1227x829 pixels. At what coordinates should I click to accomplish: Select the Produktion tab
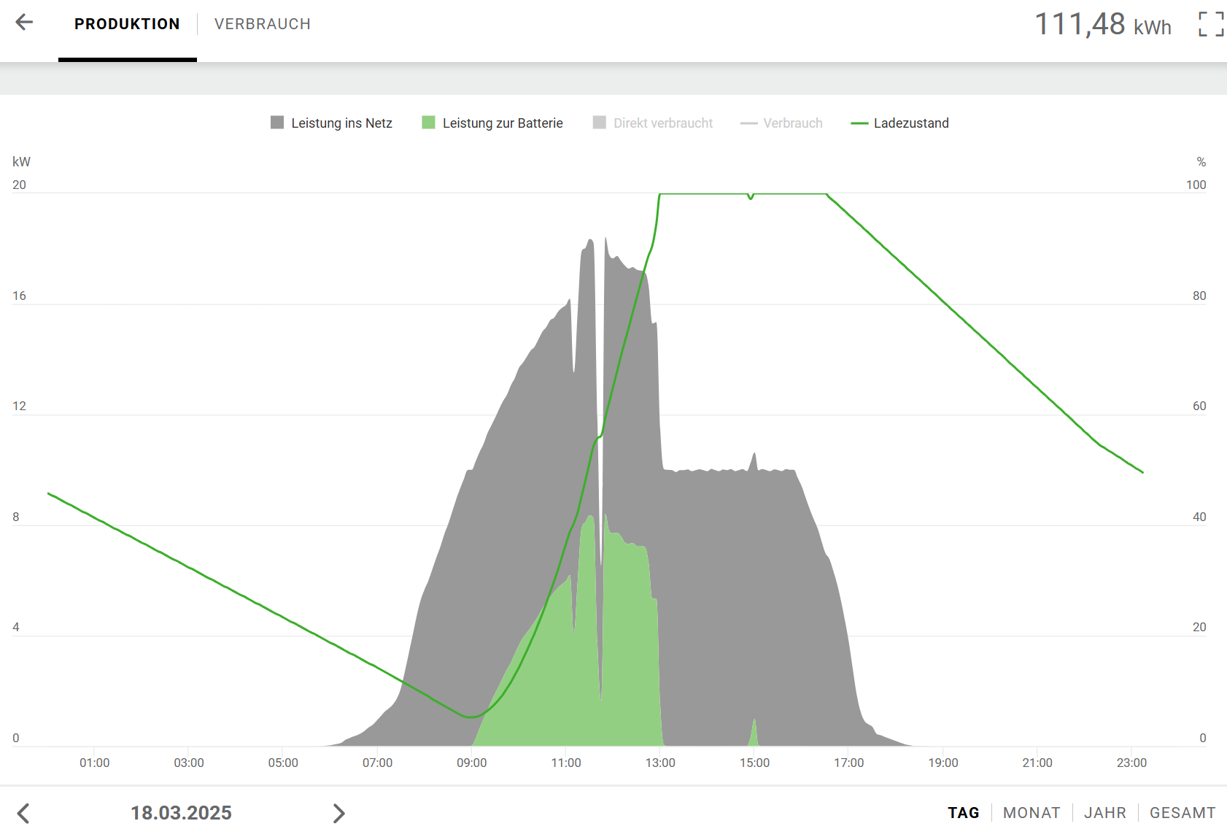coord(127,24)
